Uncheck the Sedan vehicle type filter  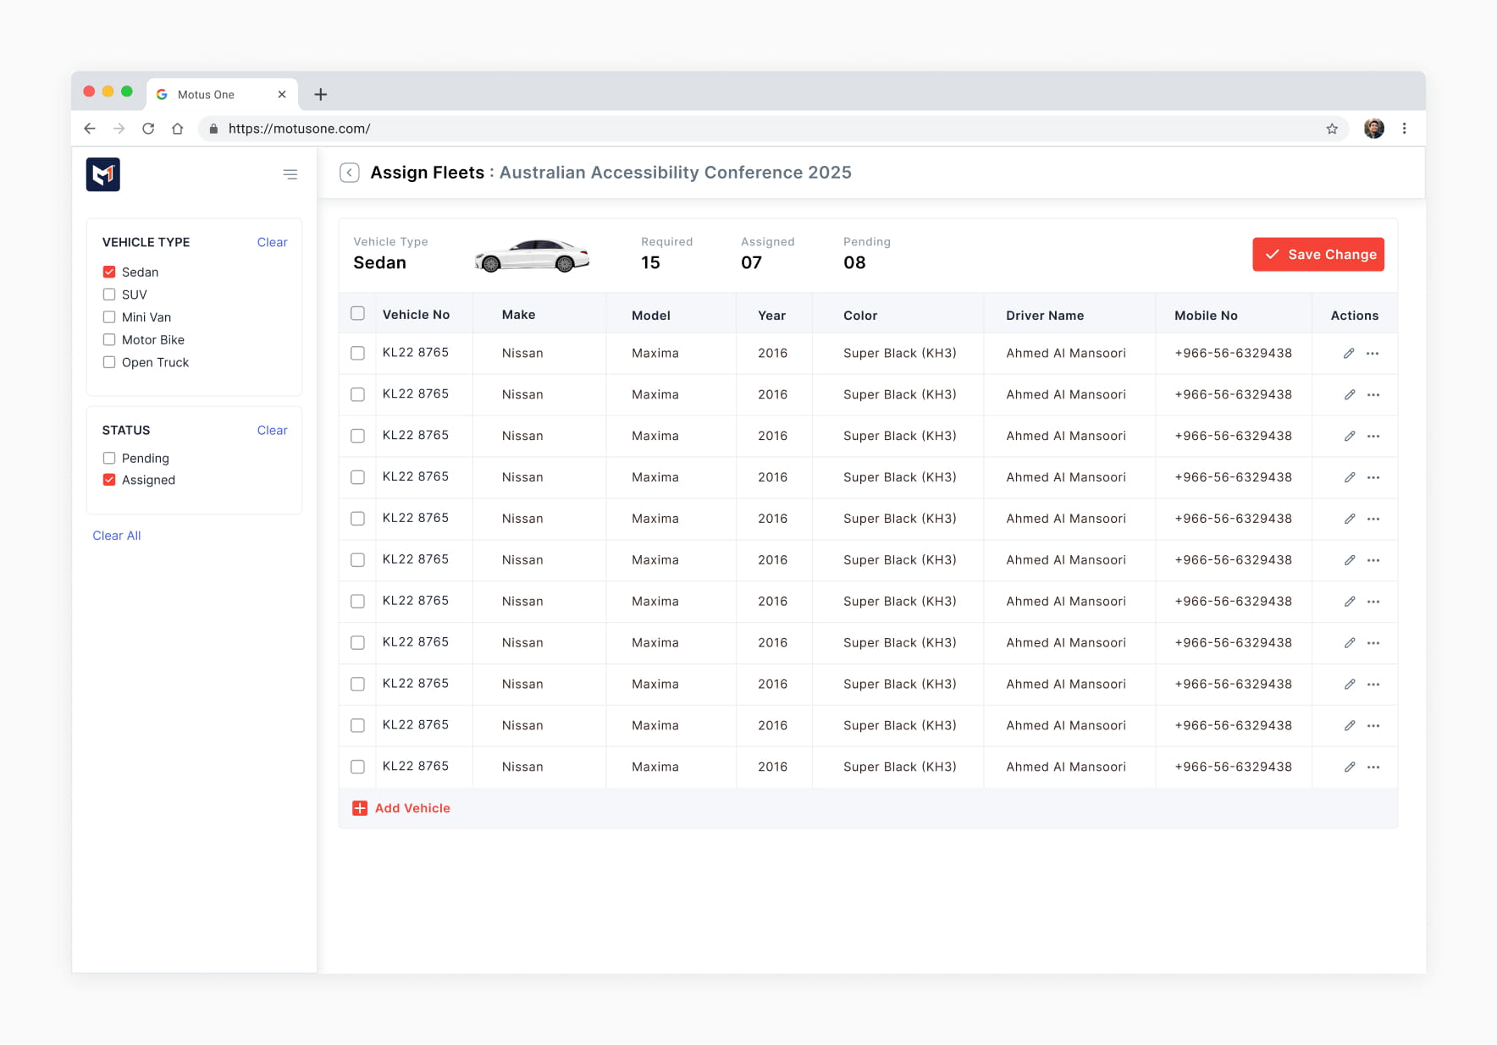(109, 272)
